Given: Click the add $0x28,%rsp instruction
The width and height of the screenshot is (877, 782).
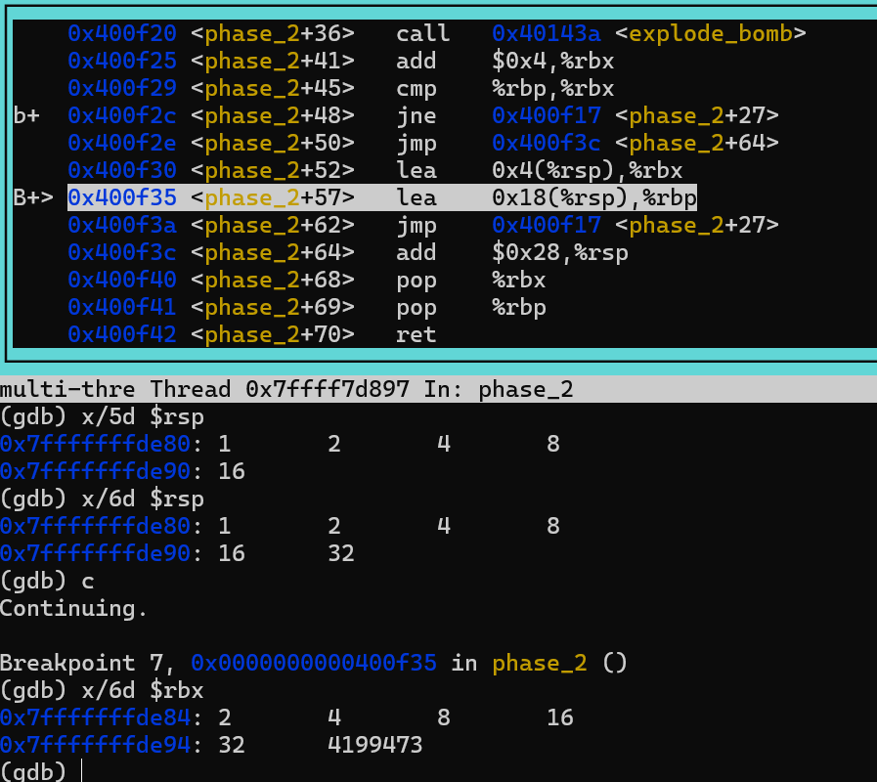Looking at the screenshot, I should pos(511,252).
